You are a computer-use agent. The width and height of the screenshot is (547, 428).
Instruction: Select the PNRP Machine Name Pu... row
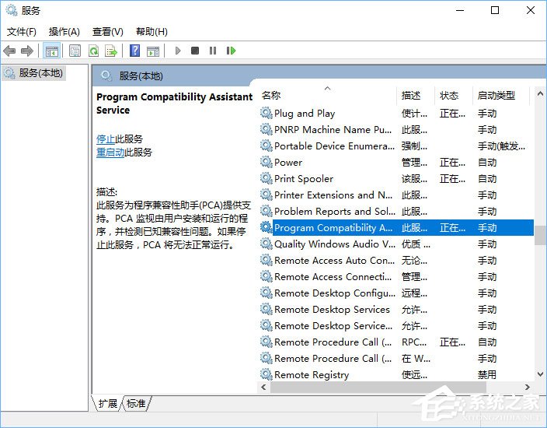coord(396,129)
